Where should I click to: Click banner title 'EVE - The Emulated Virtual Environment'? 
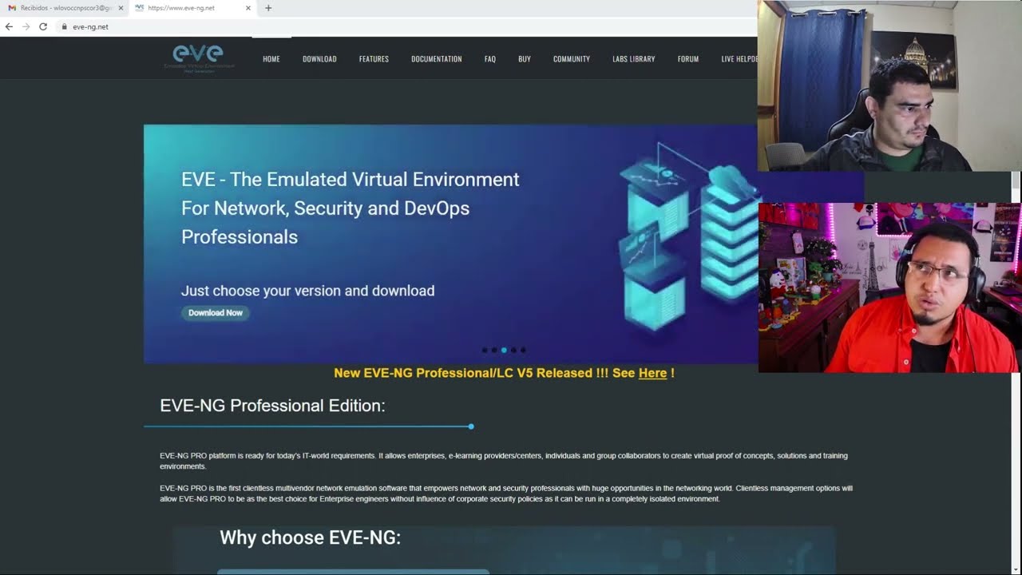350,180
